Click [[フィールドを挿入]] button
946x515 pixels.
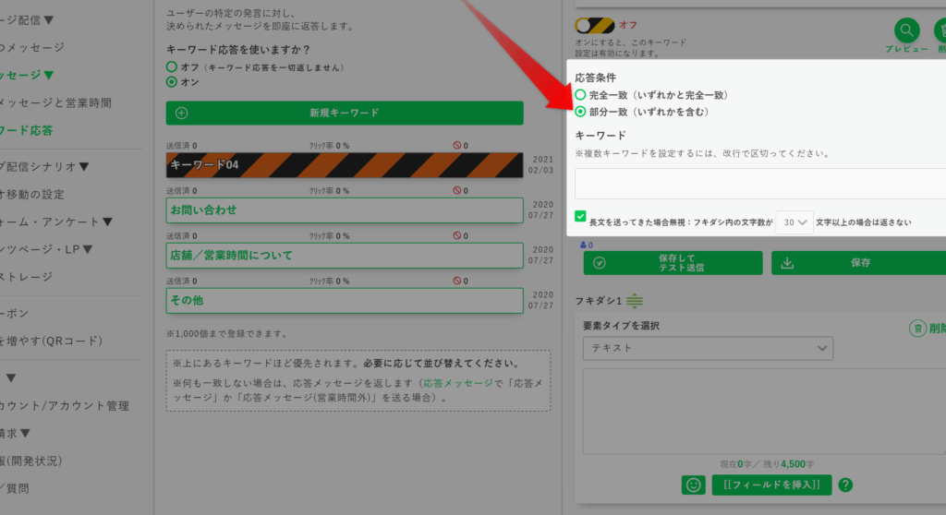[x=771, y=485]
